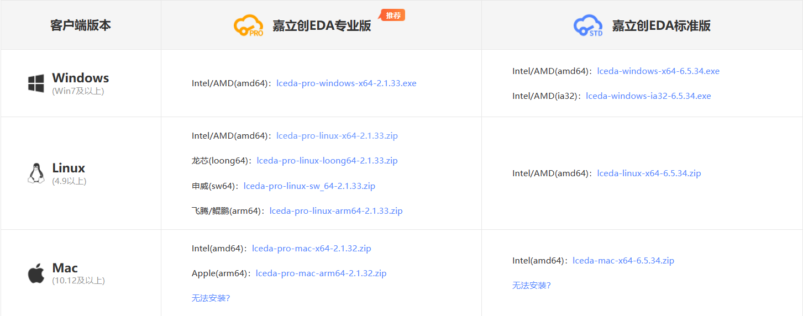Download lceda-pro-linux-sw_64-2.1.33.zip
The height and width of the screenshot is (316, 803).
coord(309,186)
